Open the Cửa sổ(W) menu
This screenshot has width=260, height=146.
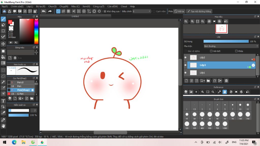112,6
